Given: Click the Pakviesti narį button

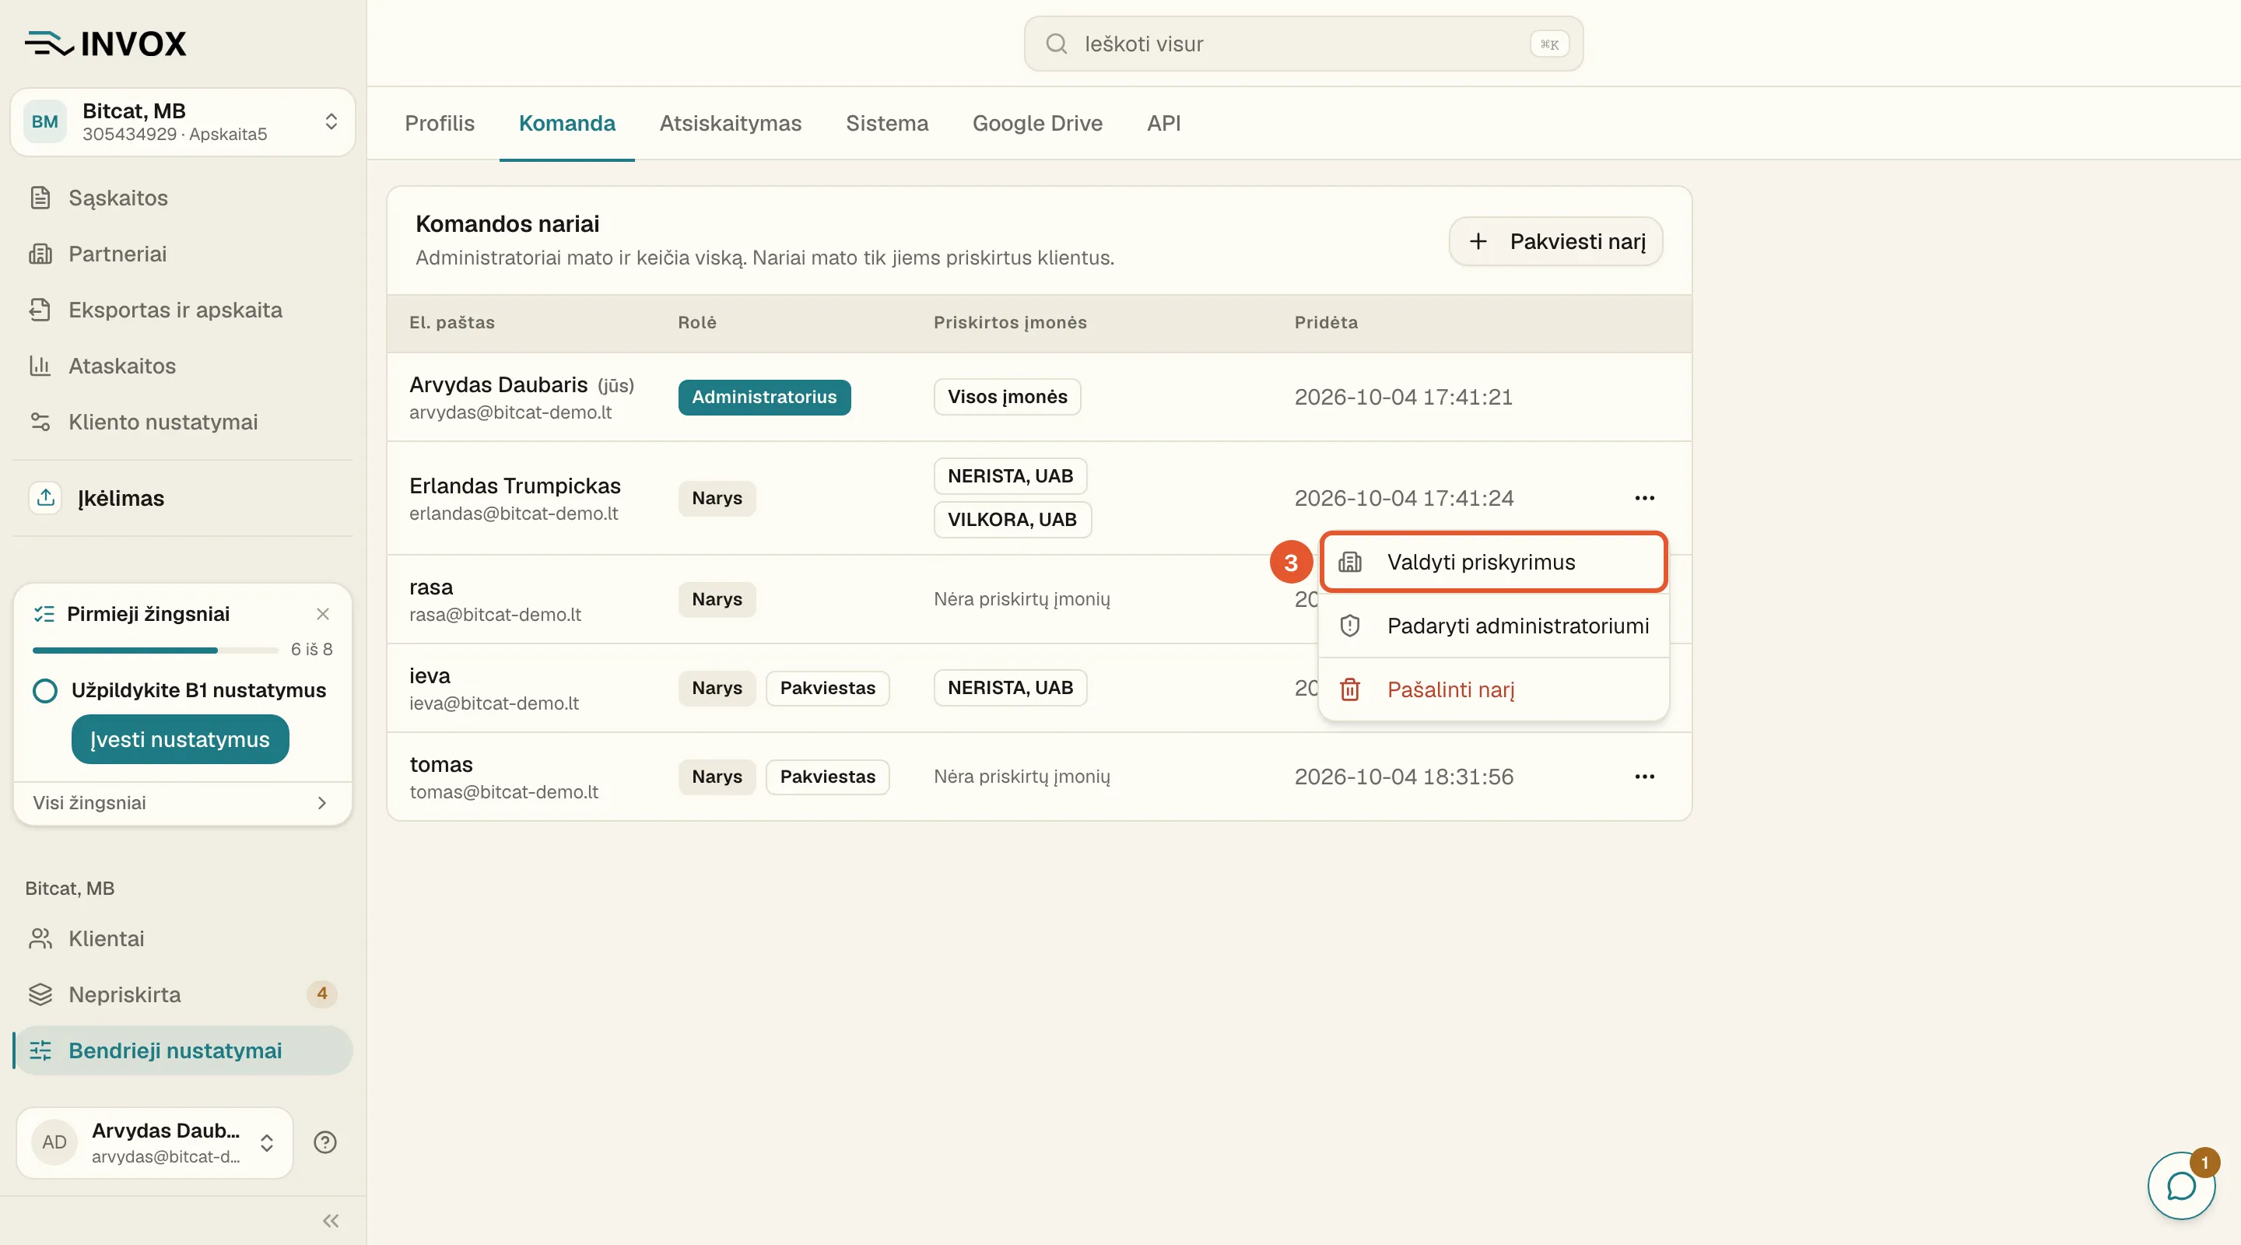Looking at the screenshot, I should pos(1555,241).
